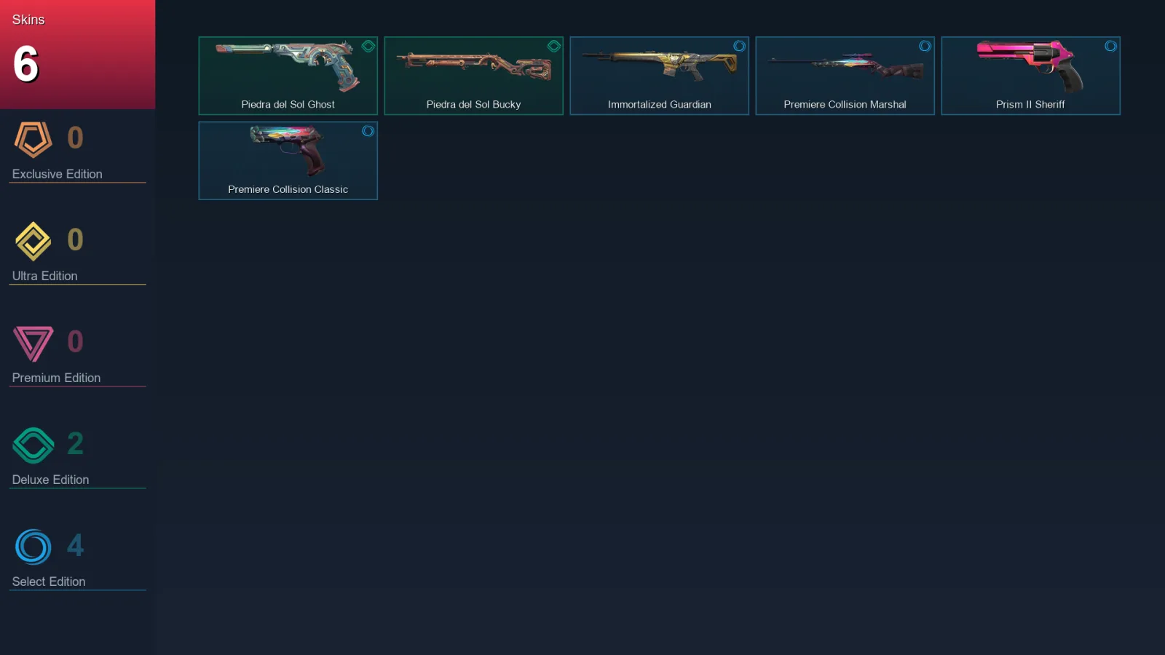Click the 'Premium Edition' label
The height and width of the screenshot is (655, 1165).
point(57,378)
